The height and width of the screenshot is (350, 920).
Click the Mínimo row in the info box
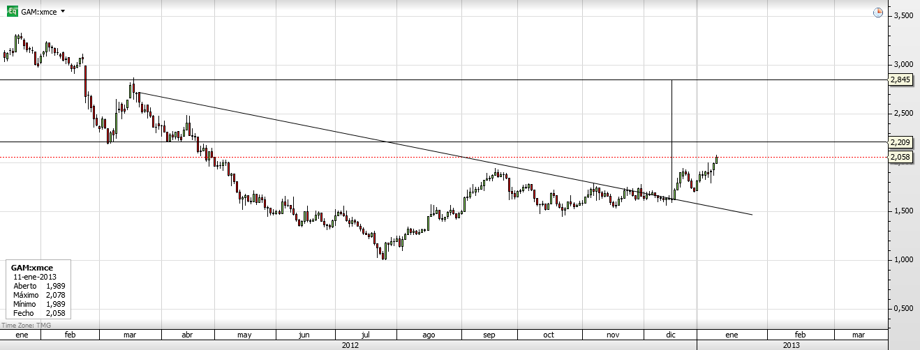[39, 304]
